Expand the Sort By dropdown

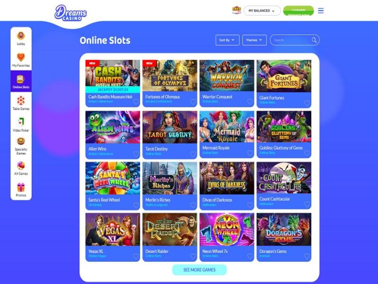227,40
